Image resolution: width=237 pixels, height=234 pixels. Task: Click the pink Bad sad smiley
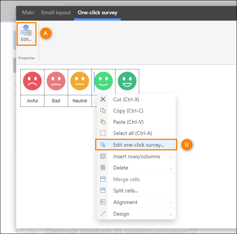(56, 81)
